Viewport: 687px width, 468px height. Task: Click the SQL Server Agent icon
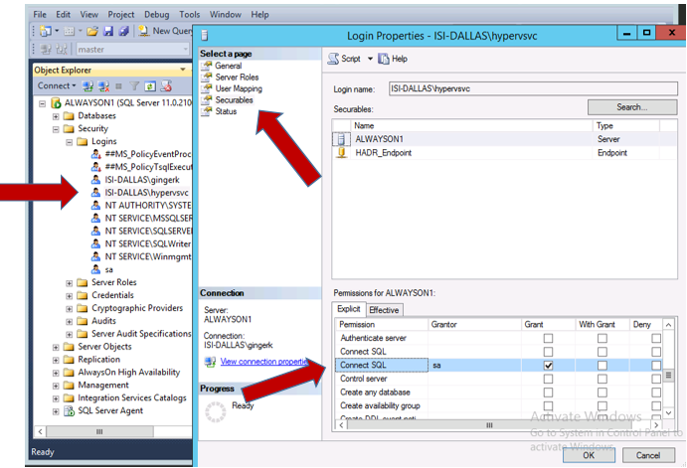[x=70, y=410]
